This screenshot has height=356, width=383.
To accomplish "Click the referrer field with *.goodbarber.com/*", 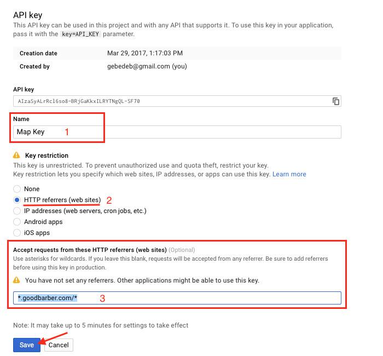I will click(176, 298).
